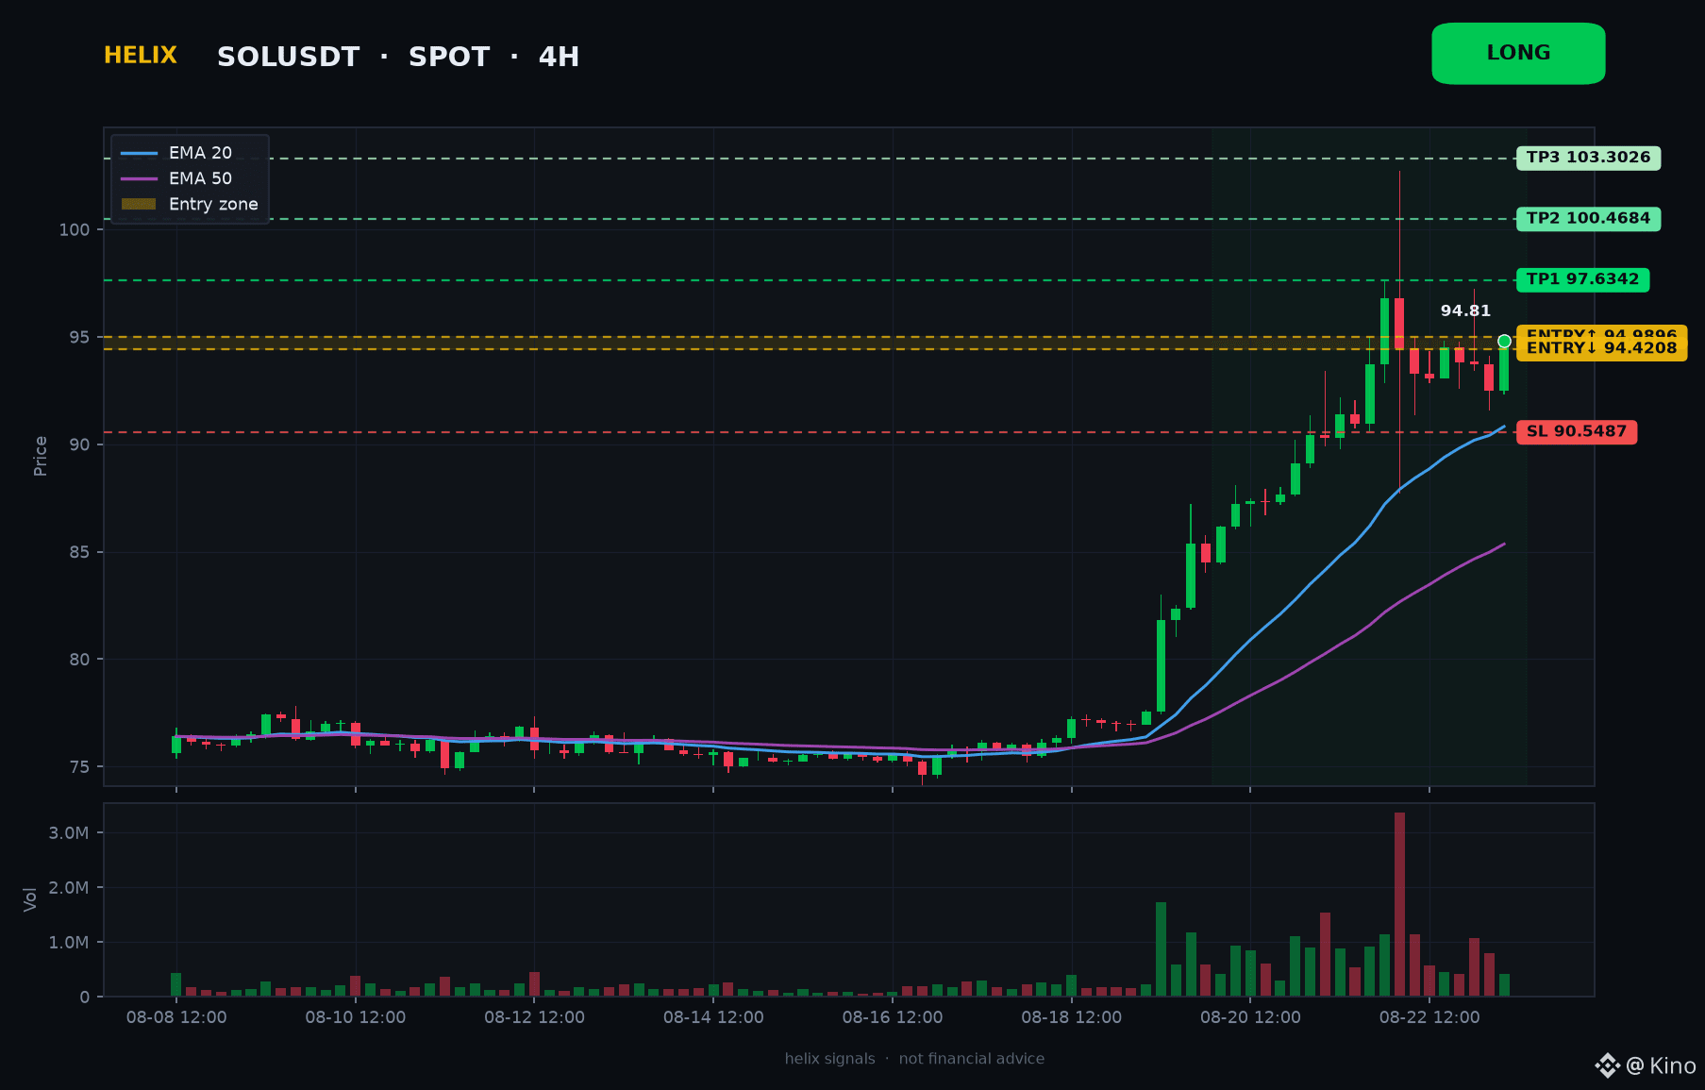Click the TP2 100.4684 target label
The height and width of the screenshot is (1090, 1705).
pos(1588,219)
